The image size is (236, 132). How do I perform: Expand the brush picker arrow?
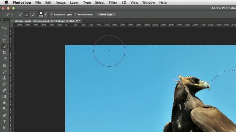click(46, 15)
